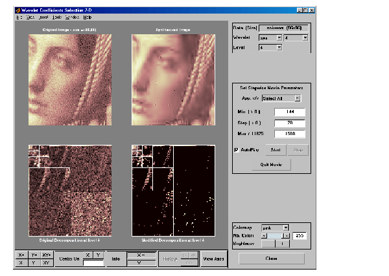
Task: Maximize the Wavelet Coefficients Selection window
Action: click(x=305, y=10)
